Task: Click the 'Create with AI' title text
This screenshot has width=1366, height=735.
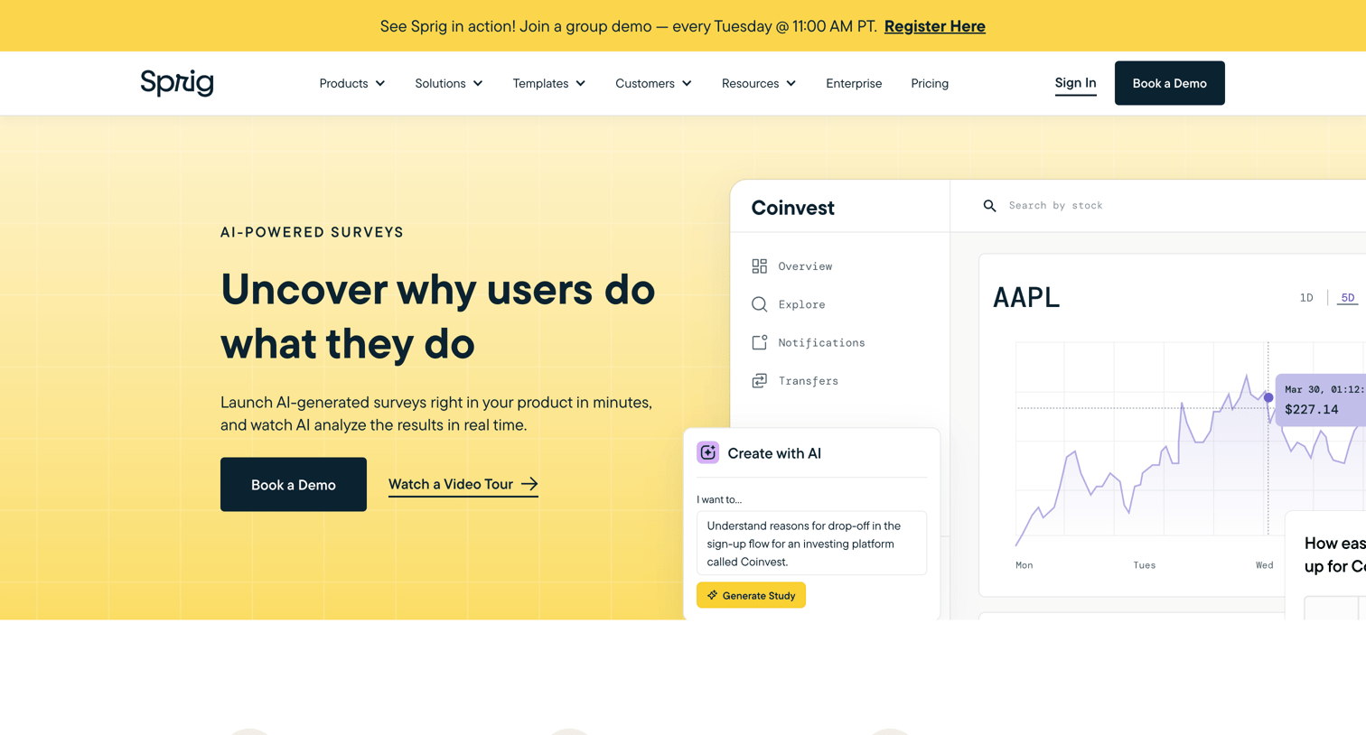Action: click(774, 453)
